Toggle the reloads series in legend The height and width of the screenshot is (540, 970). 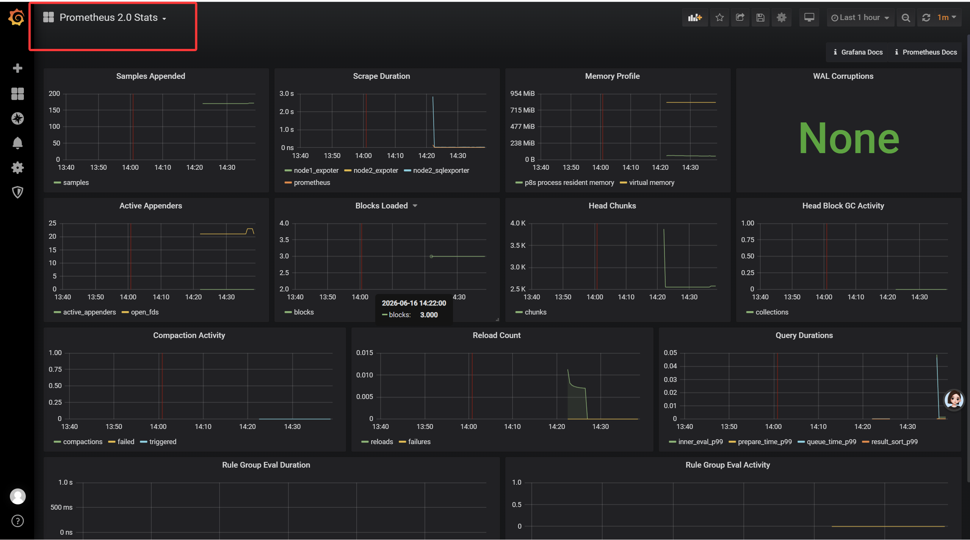point(382,441)
